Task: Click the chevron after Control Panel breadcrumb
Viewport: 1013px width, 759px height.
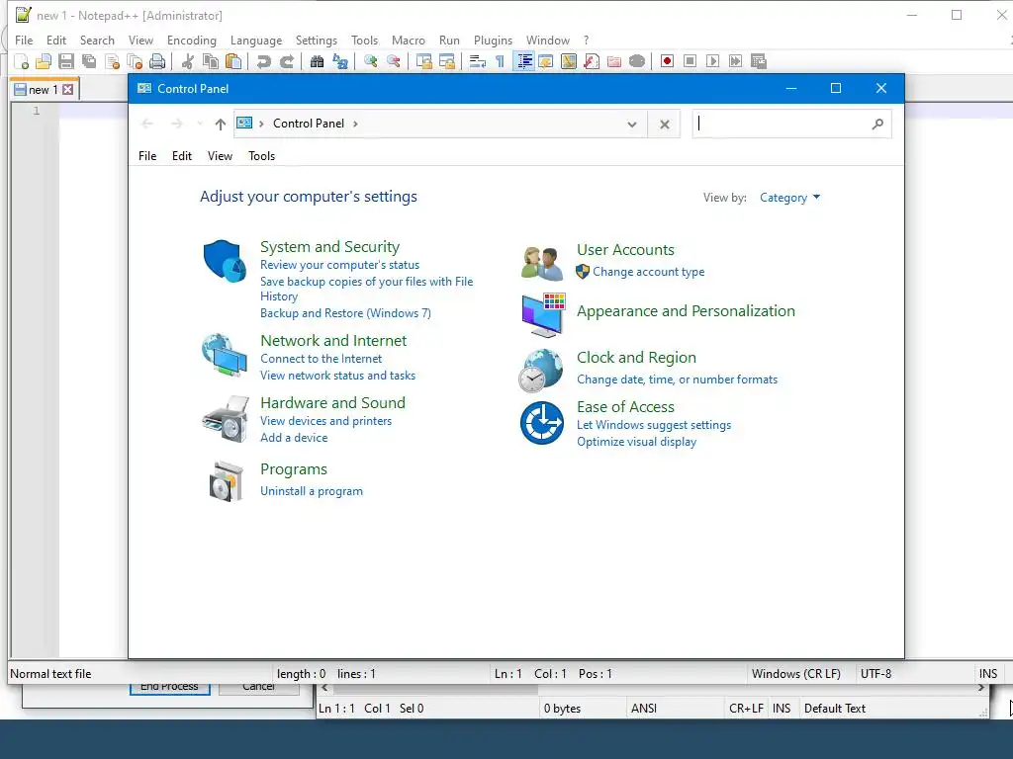Action: (355, 124)
